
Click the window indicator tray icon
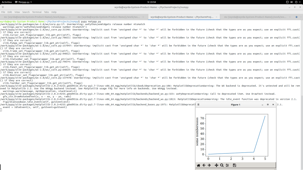coord(287,2)
